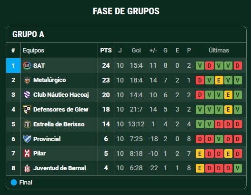The image size is (251, 195).
Task: Click the Equipos column header
Action: pos(33,51)
